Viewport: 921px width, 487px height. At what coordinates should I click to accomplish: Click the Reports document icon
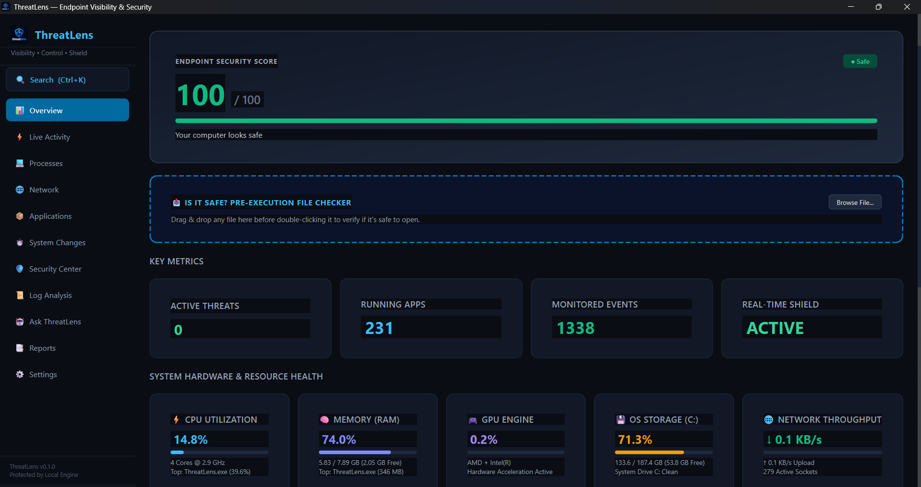(20, 348)
